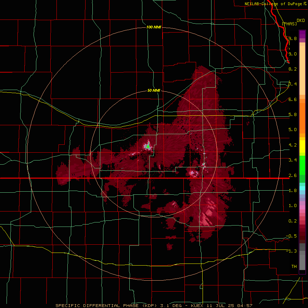Click the 5.8 value on the scale
This screenshot has height=308, width=308.
point(293,115)
